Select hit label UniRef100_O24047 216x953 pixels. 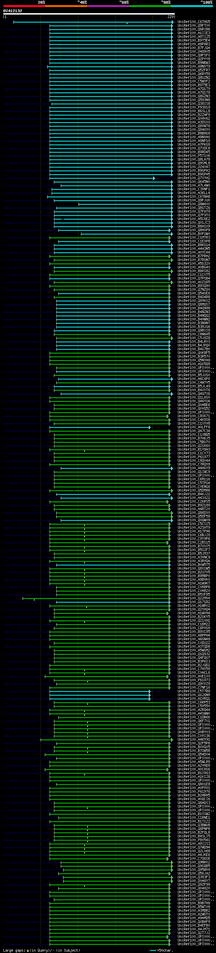(x=194, y=167)
